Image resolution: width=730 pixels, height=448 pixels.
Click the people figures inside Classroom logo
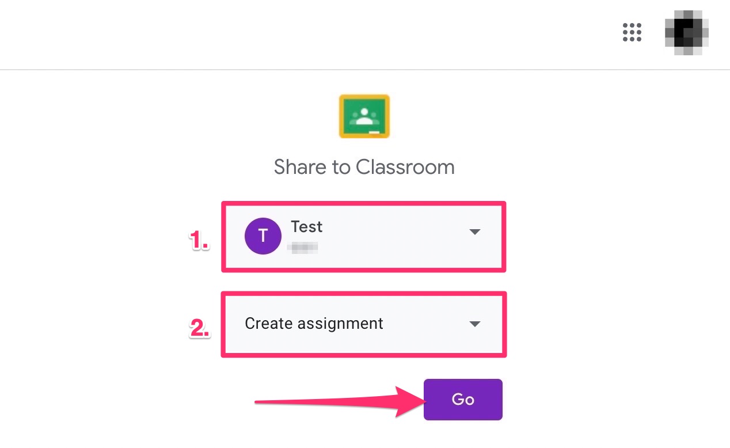pyautogui.click(x=364, y=117)
